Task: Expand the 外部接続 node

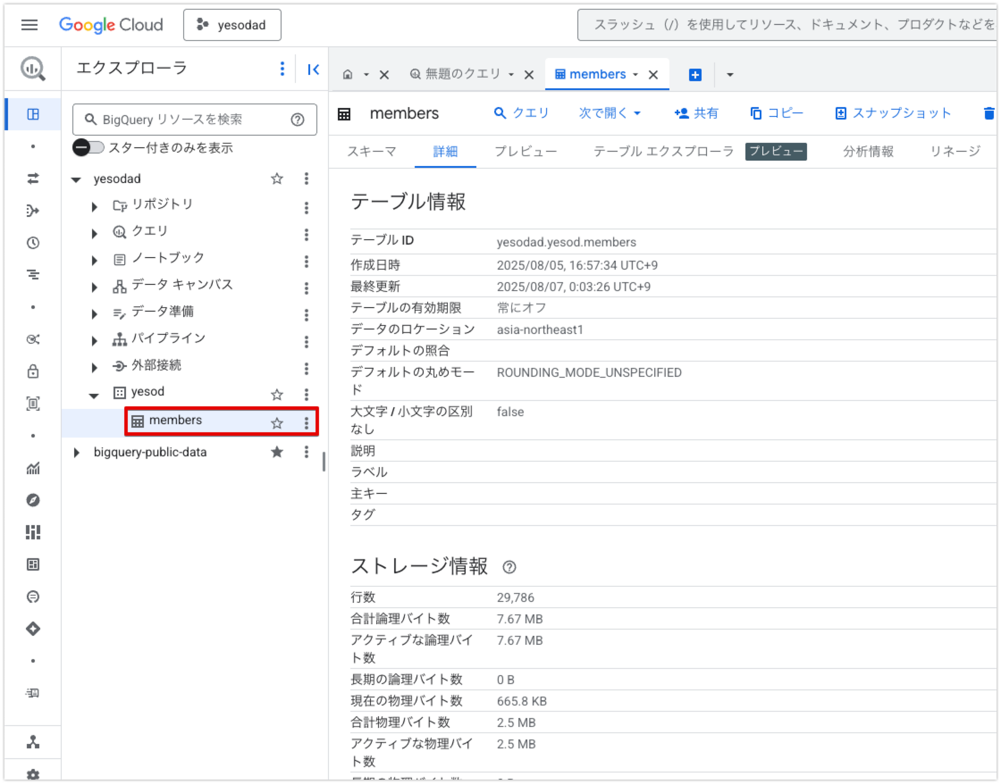Action: (94, 367)
